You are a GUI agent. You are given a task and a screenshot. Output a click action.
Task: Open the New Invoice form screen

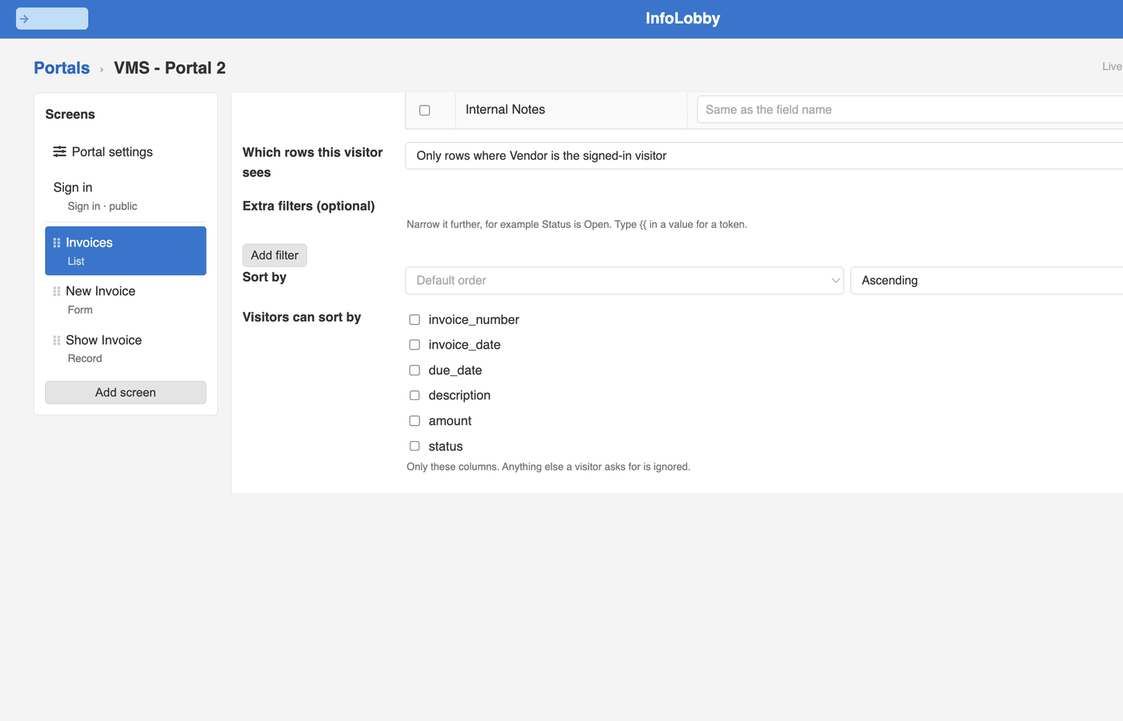point(126,300)
